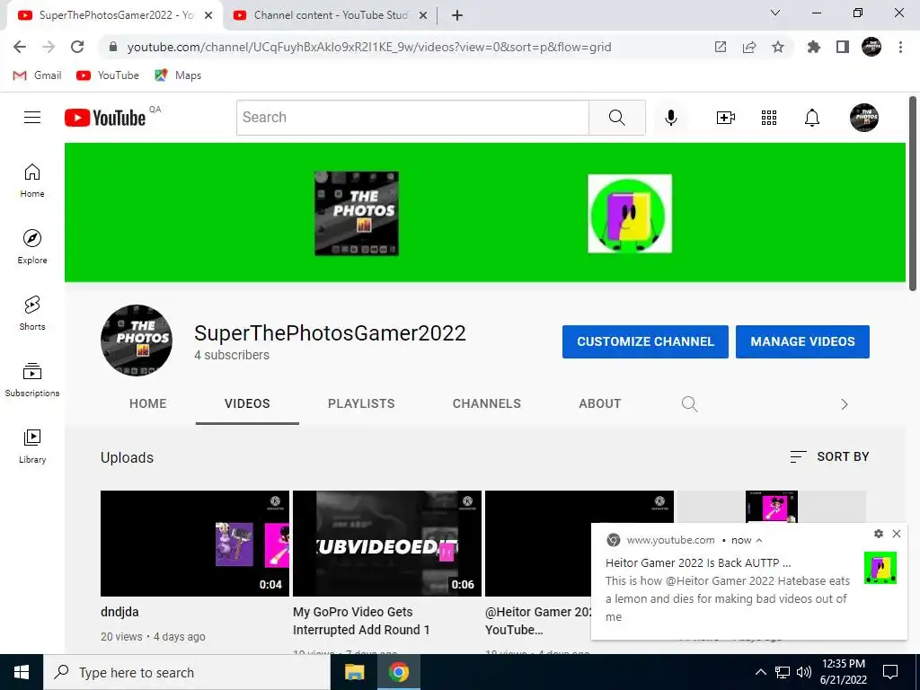Open Windows action center
This screenshot has width=920, height=690.
pos(890,672)
